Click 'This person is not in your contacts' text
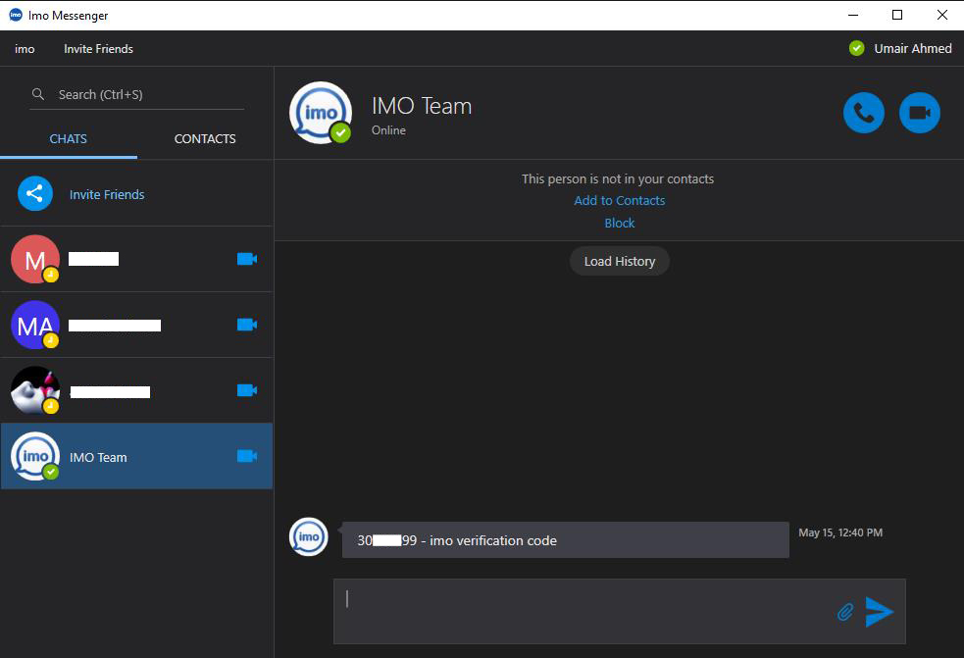The image size is (964, 658). [618, 178]
